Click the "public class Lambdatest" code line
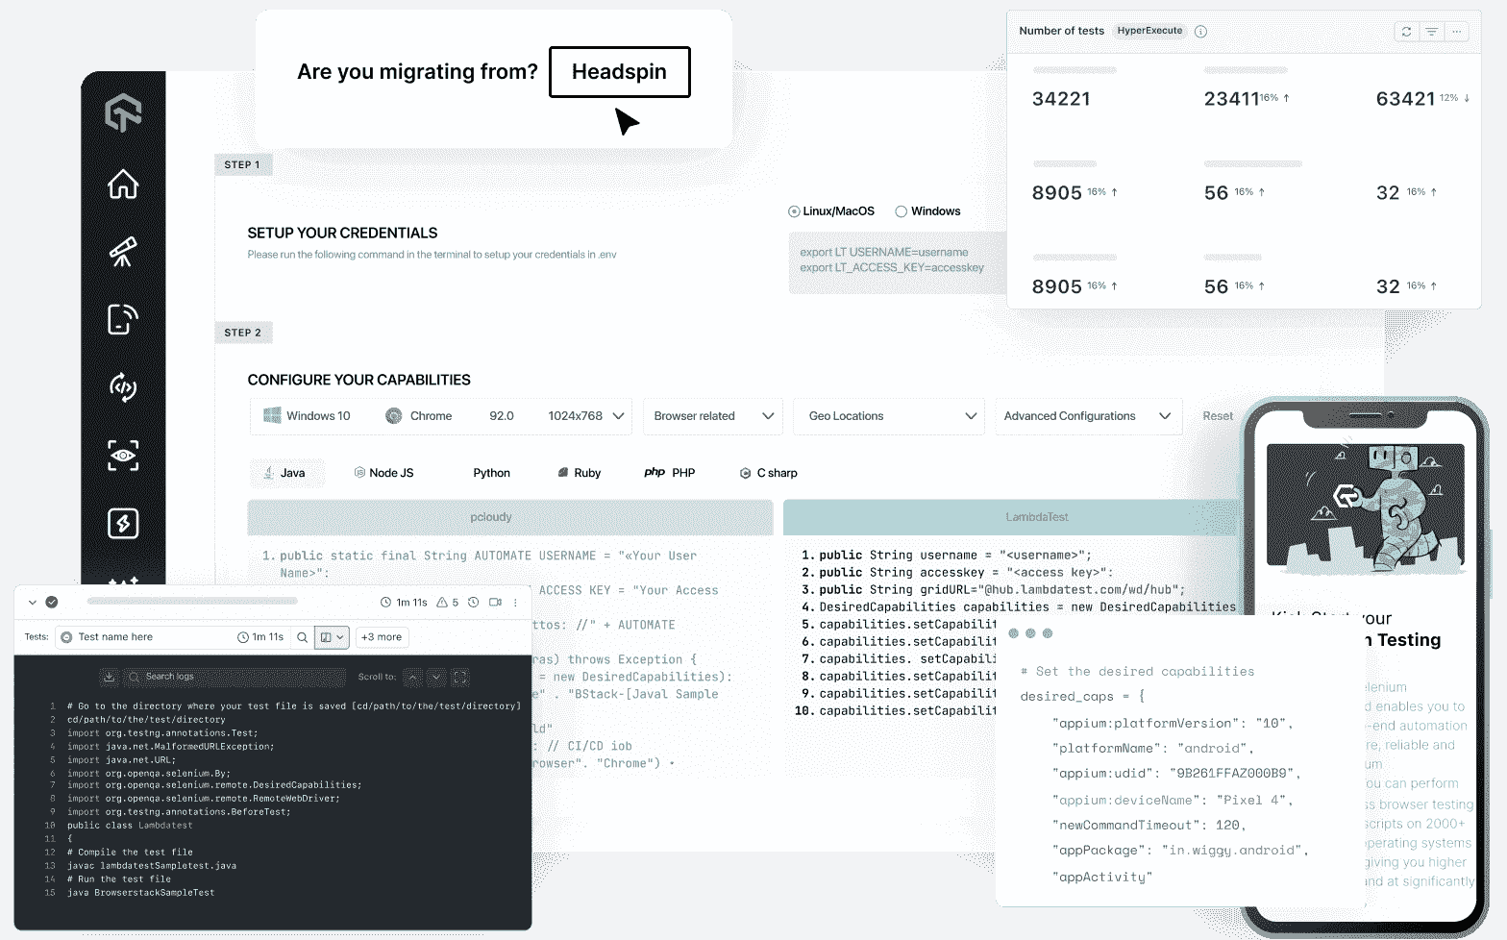 coord(130,826)
